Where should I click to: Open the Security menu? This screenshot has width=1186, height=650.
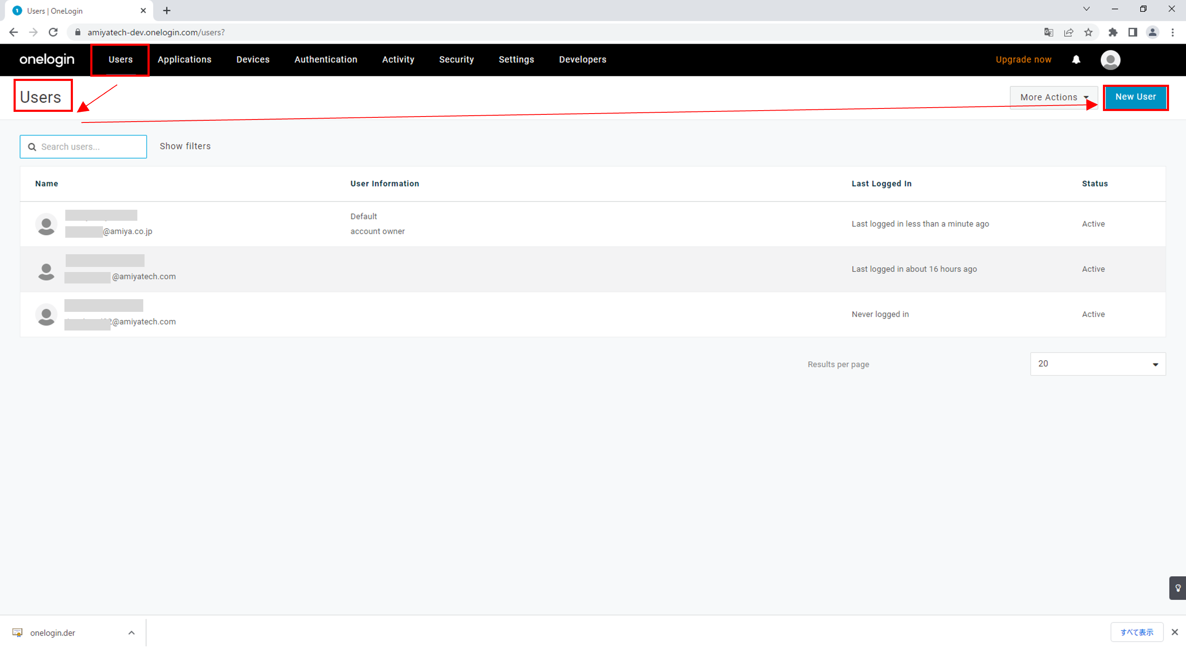point(456,59)
